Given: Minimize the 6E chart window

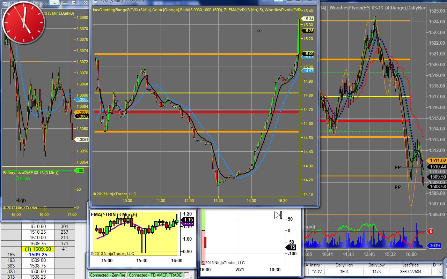Looking at the screenshot, I should click(x=64, y=3).
